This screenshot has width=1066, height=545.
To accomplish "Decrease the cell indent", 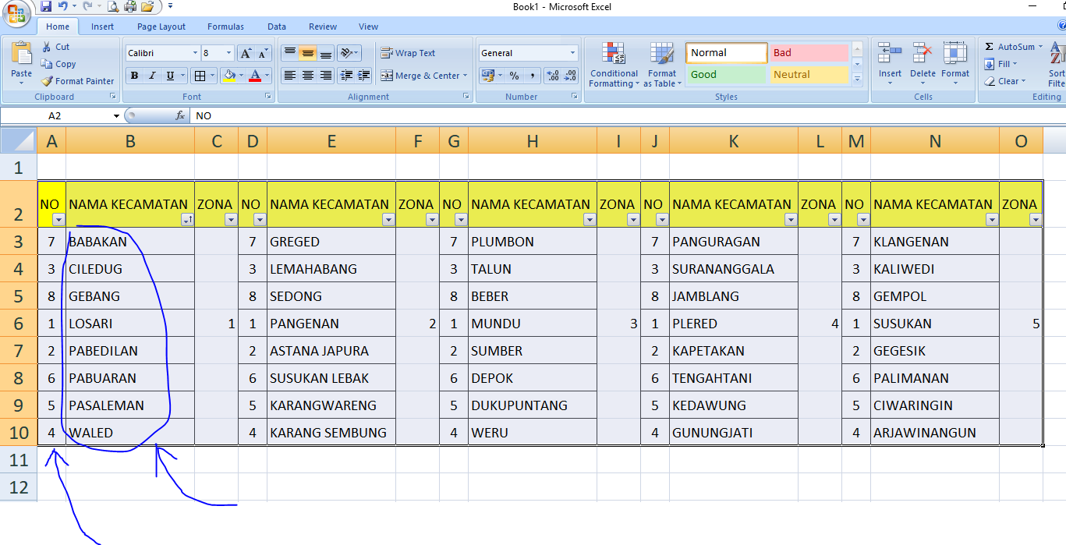I will [x=345, y=76].
